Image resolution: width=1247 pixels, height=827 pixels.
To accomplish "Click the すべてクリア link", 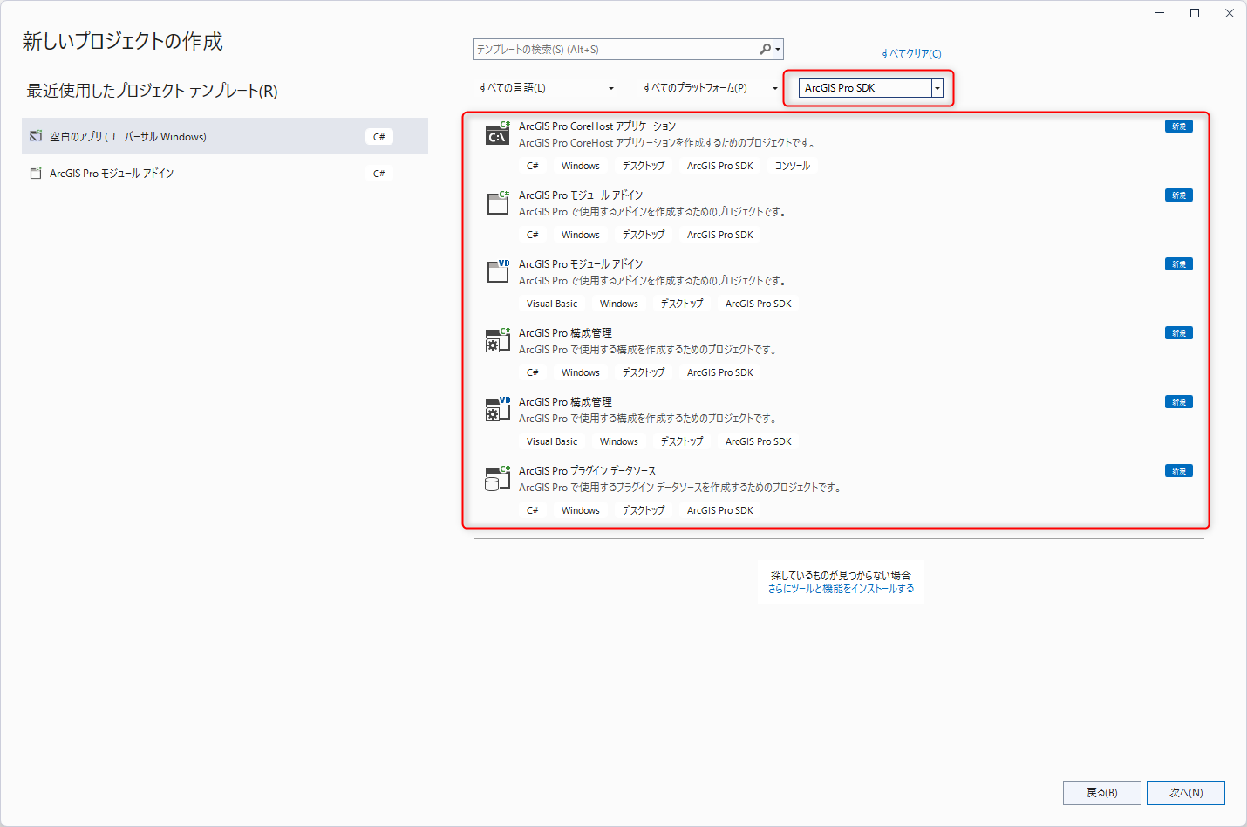I will click(910, 54).
